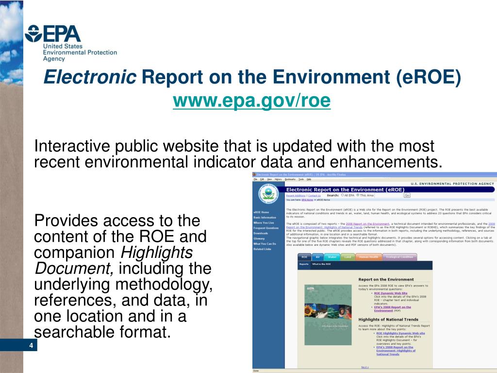Click the 'Highlights of National Trends' heading
This screenshot has height=373, width=497.
388,320
